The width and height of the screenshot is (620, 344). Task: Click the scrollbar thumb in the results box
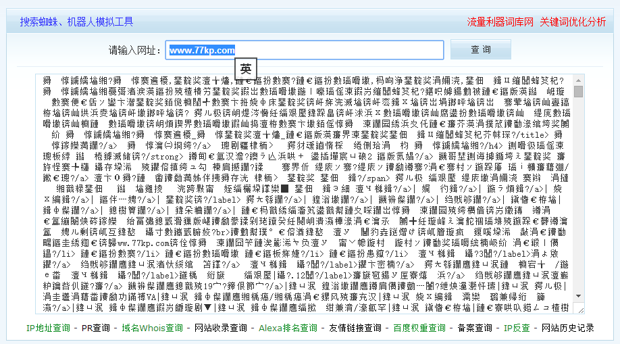click(578, 92)
